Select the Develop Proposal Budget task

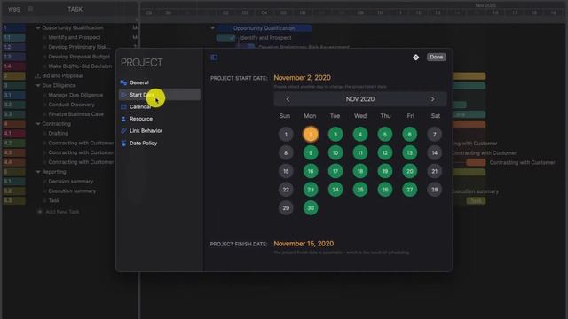coord(79,57)
